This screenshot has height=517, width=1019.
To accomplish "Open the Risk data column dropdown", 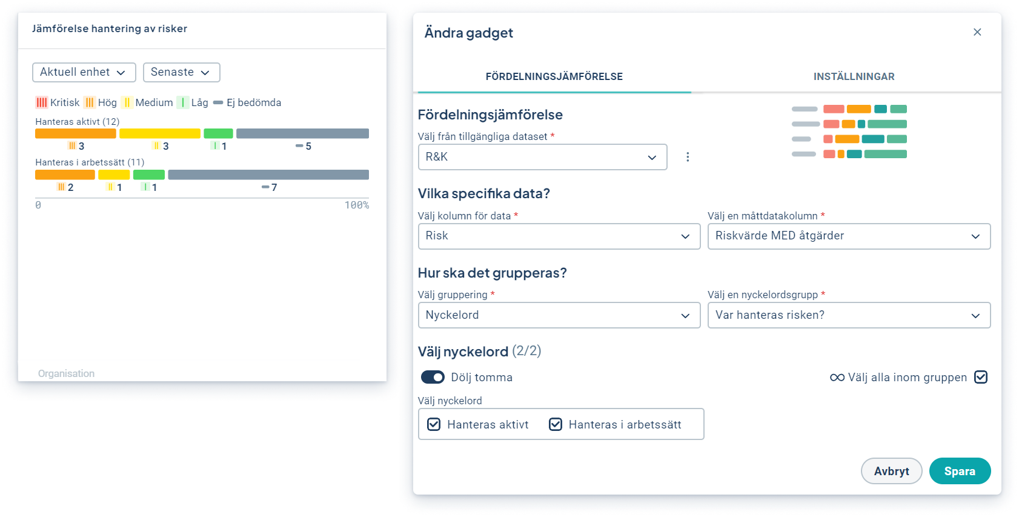I will click(559, 236).
